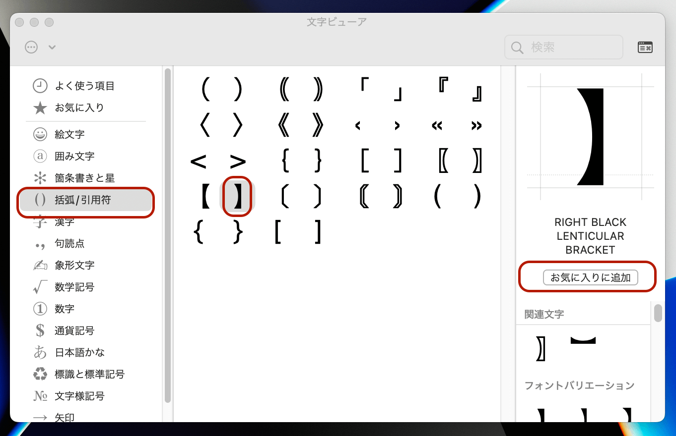This screenshot has height=436, width=676.
Task: Select the fullwidth greater-than sign >
Action: coord(238,161)
